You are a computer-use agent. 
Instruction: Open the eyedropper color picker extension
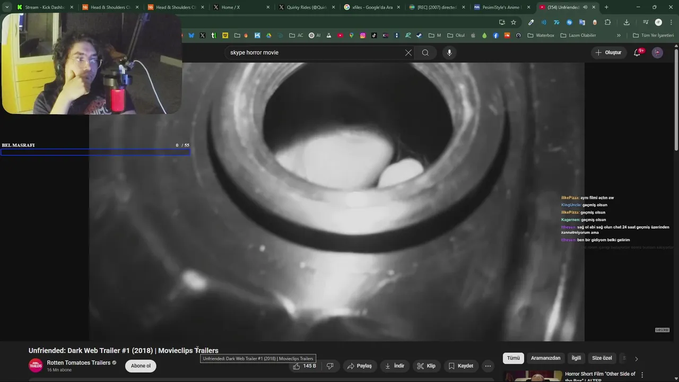coord(531,22)
